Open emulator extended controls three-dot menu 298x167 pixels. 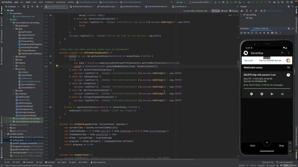tap(280, 33)
